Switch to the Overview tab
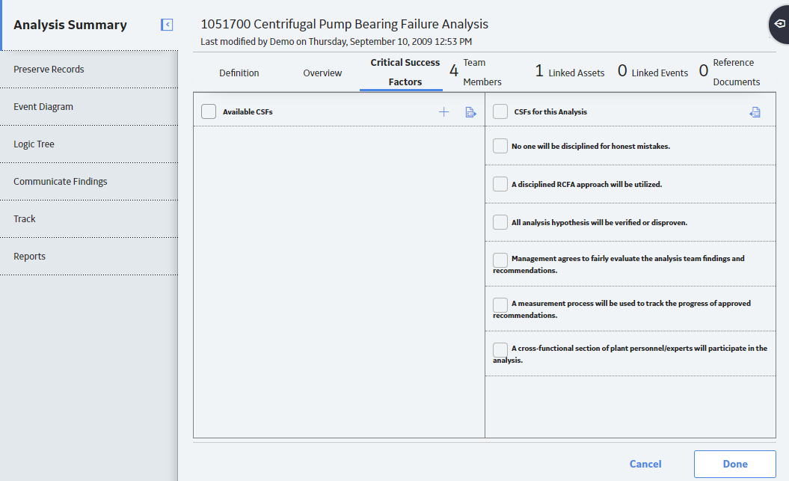The image size is (789, 481). tap(322, 73)
